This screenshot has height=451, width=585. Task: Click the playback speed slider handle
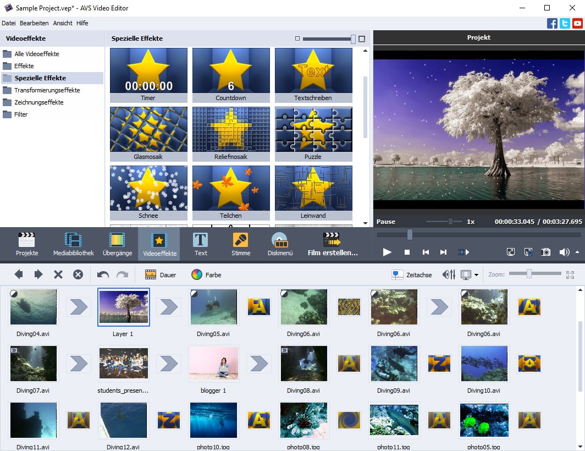[x=450, y=221]
